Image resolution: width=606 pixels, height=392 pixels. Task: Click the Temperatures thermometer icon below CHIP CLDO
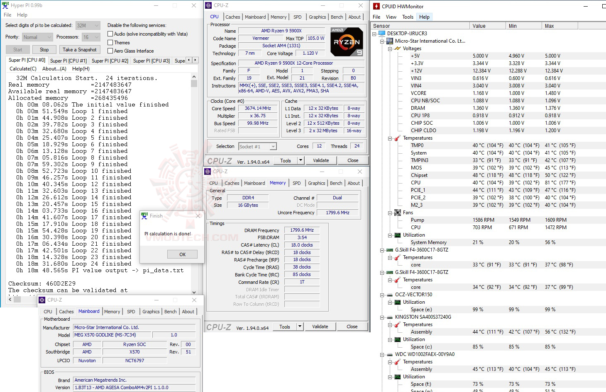pos(397,138)
